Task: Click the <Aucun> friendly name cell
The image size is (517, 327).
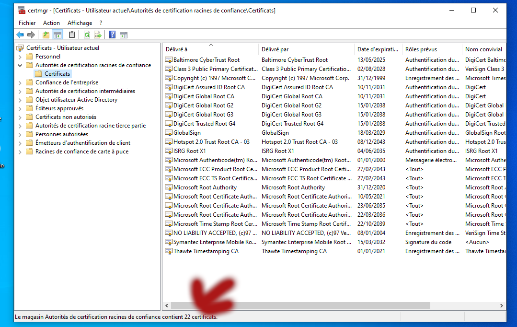Action: 477,242
